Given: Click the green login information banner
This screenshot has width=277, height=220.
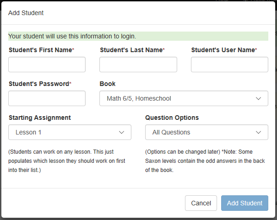Looking at the screenshot, I should (138, 36).
